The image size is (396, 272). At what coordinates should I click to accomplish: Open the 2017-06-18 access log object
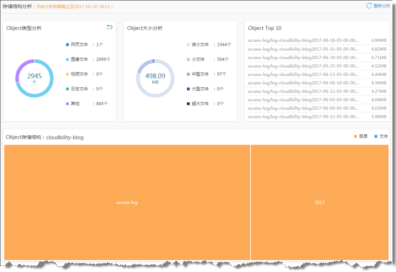coord(303,40)
